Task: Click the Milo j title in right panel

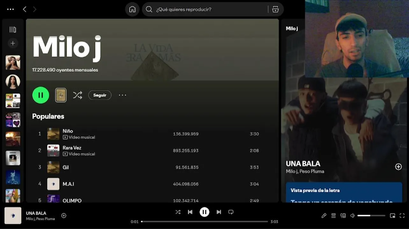Action: [292, 28]
